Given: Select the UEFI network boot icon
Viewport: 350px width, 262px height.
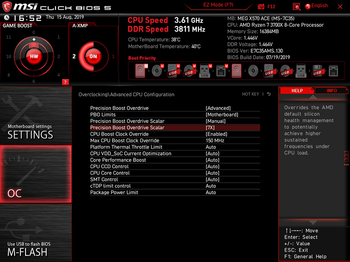Looking at the screenshot, I should point(222,71).
